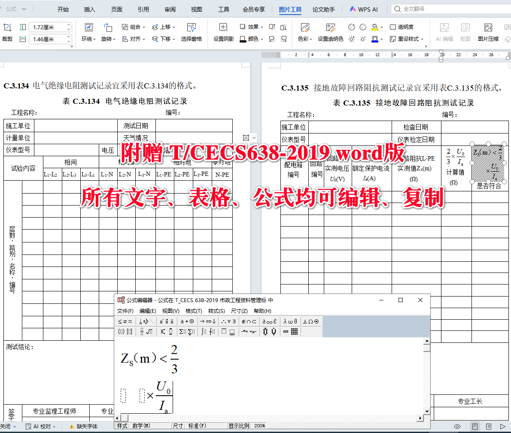Toggle AI proofreading (AI 校对)

pyautogui.click(x=40, y=427)
